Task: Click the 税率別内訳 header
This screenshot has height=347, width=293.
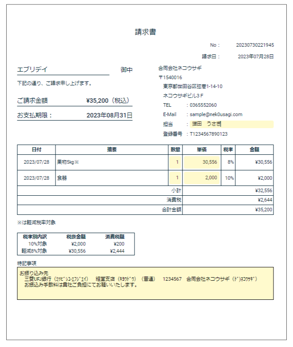Action: pos(35,237)
